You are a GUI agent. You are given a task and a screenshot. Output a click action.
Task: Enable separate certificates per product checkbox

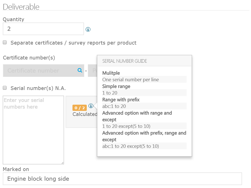[4, 42]
